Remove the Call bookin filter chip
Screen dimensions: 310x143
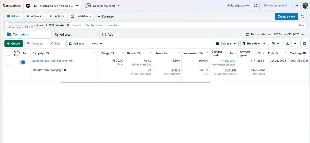[x=68, y=25]
